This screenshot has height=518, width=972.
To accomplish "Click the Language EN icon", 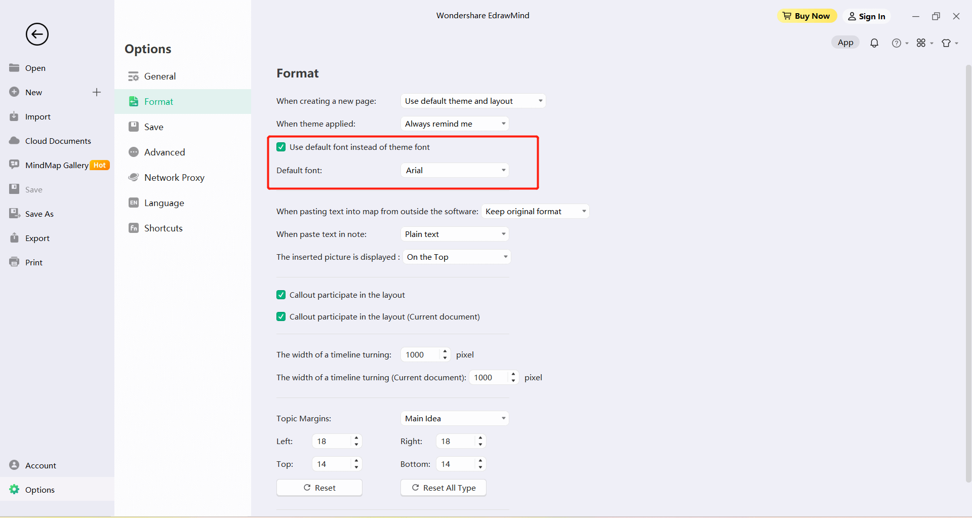I will (x=134, y=203).
